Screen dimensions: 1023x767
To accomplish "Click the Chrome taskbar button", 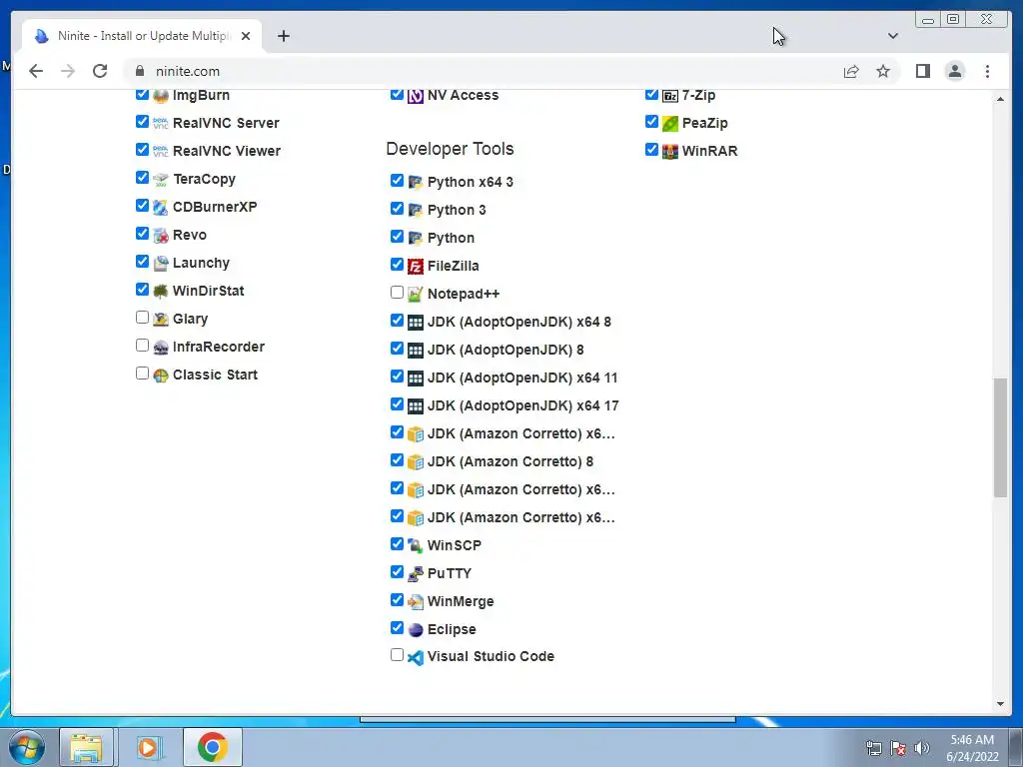I will tap(213, 747).
